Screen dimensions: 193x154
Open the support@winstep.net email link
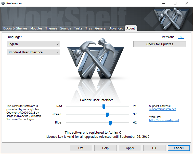point(162,109)
